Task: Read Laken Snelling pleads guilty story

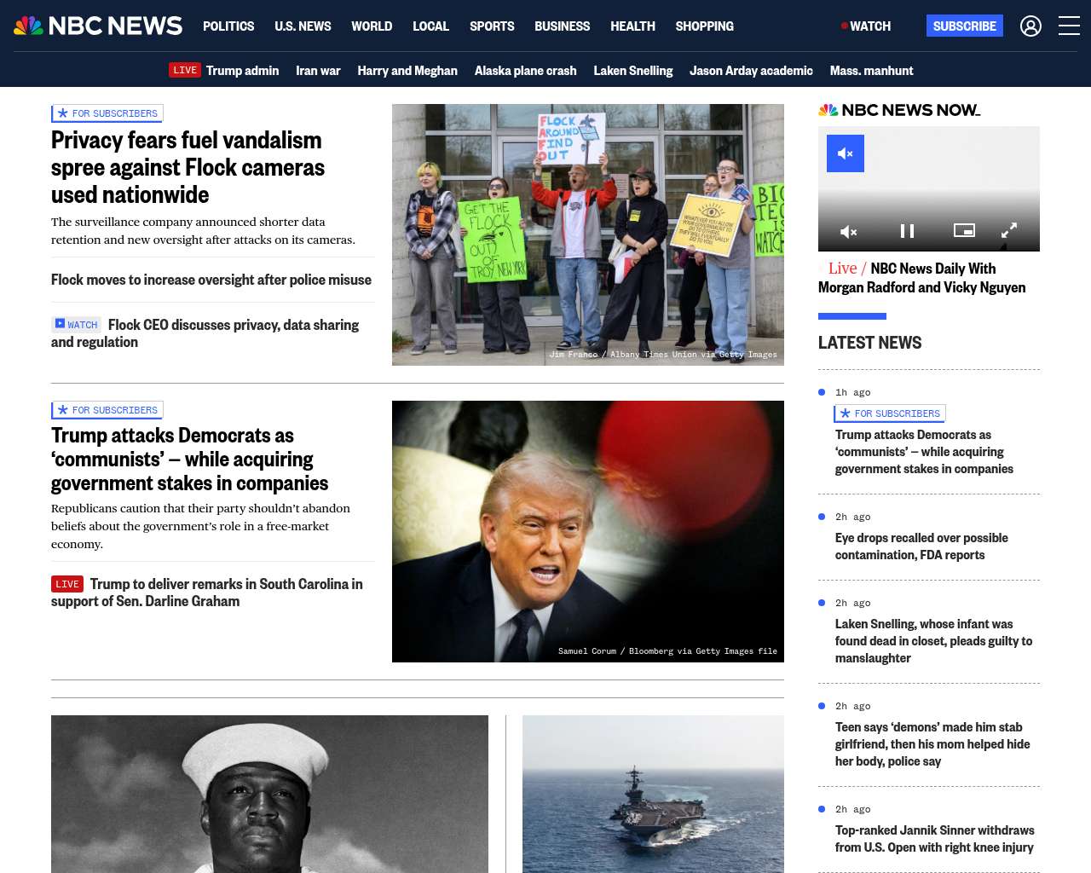Action: pos(933,641)
